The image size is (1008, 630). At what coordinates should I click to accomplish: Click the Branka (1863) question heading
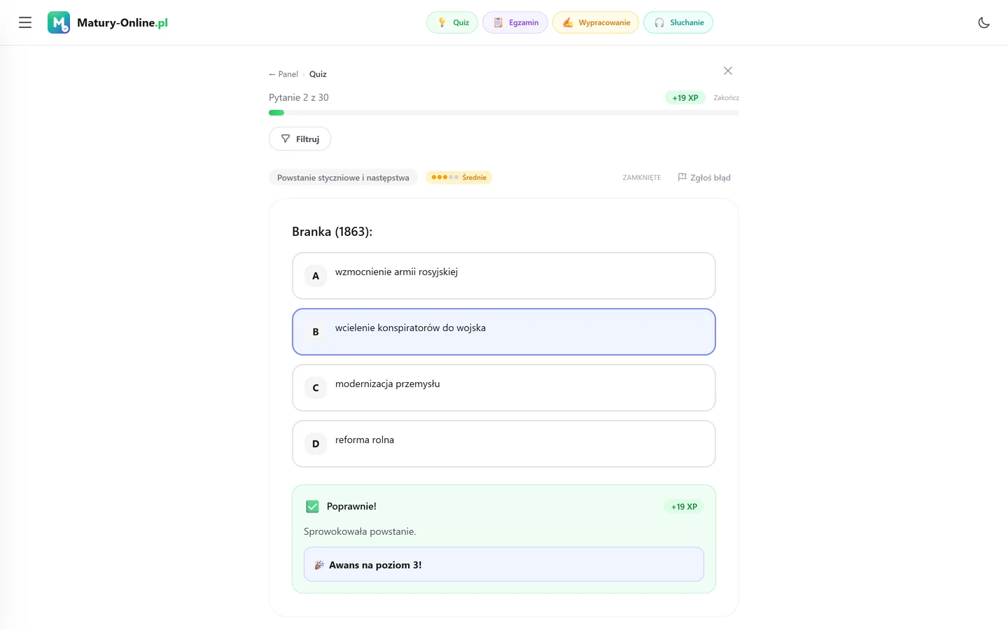(x=332, y=232)
